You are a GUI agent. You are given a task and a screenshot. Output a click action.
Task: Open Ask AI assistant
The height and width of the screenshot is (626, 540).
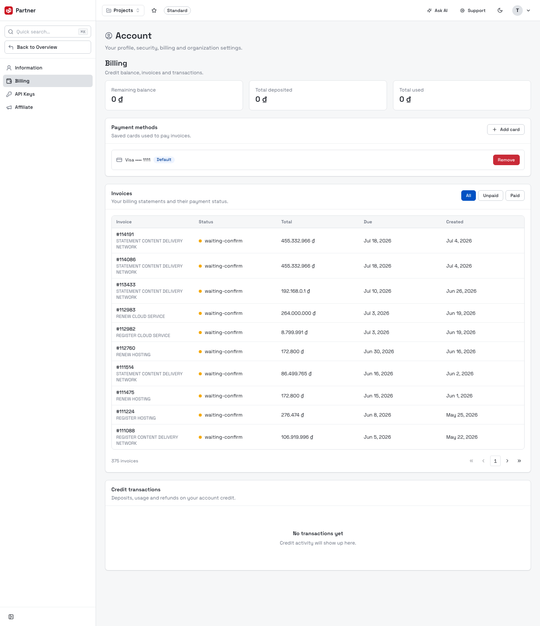click(x=437, y=11)
